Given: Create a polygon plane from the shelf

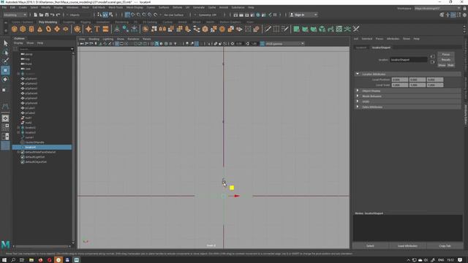Looking at the screenshot, I should pyautogui.click(x=57, y=29).
